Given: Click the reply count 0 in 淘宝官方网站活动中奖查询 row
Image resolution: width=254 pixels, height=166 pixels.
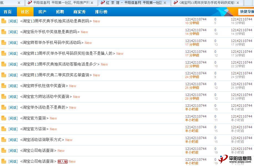Looking at the screenshot, I should coord(215,95).
